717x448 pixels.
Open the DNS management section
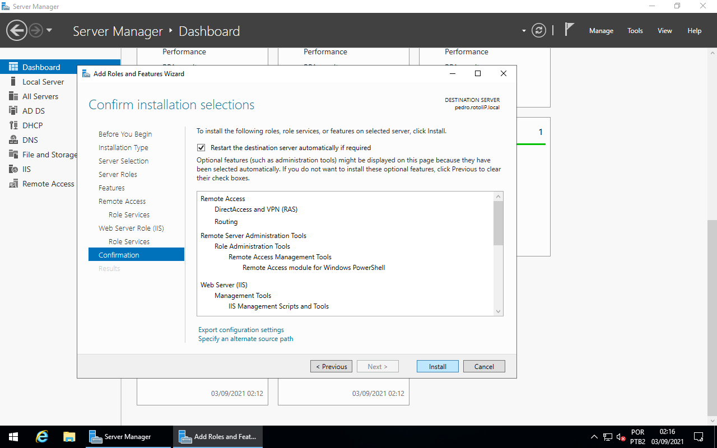[31, 139]
